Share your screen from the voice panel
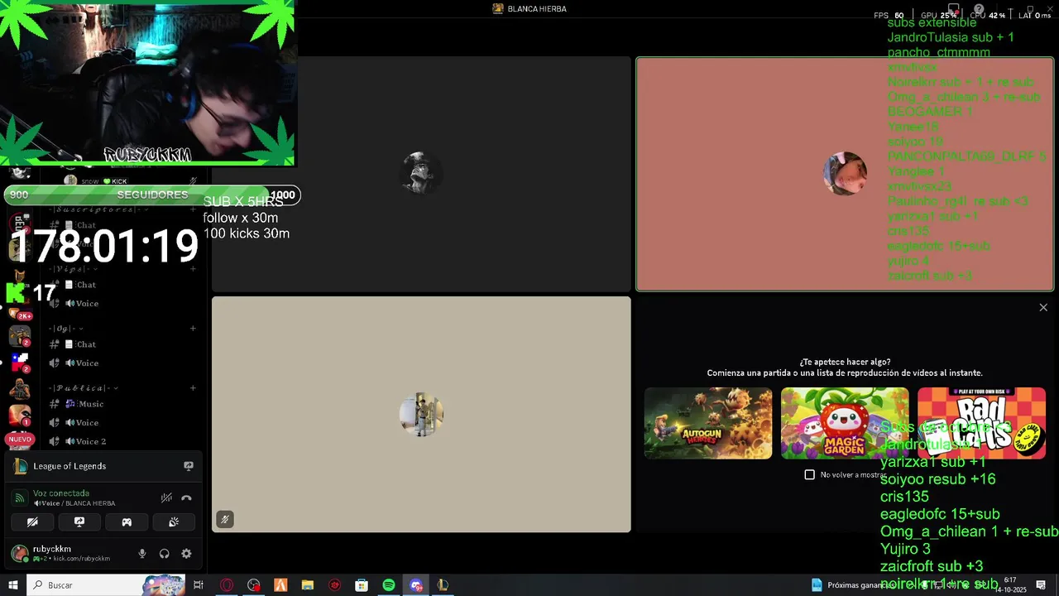 tap(79, 522)
